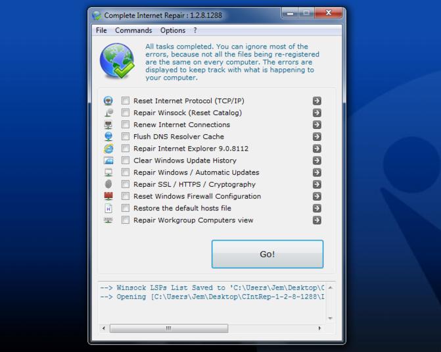Run Repair Winsock with its arrow button

pos(317,113)
